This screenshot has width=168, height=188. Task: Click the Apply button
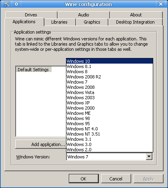point(148,179)
